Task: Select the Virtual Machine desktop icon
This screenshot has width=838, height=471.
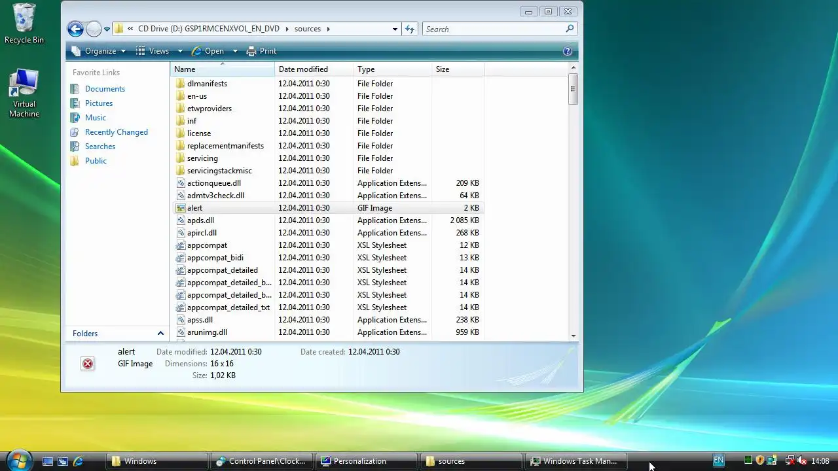Action: point(24,94)
